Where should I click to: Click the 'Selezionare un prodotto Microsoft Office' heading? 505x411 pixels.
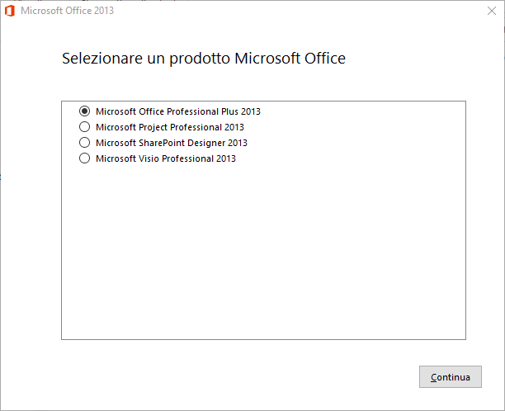point(204,59)
